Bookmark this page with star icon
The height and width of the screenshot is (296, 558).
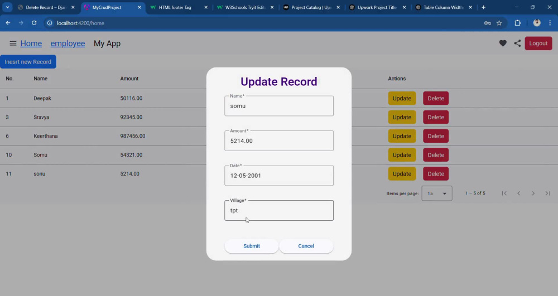(x=499, y=23)
